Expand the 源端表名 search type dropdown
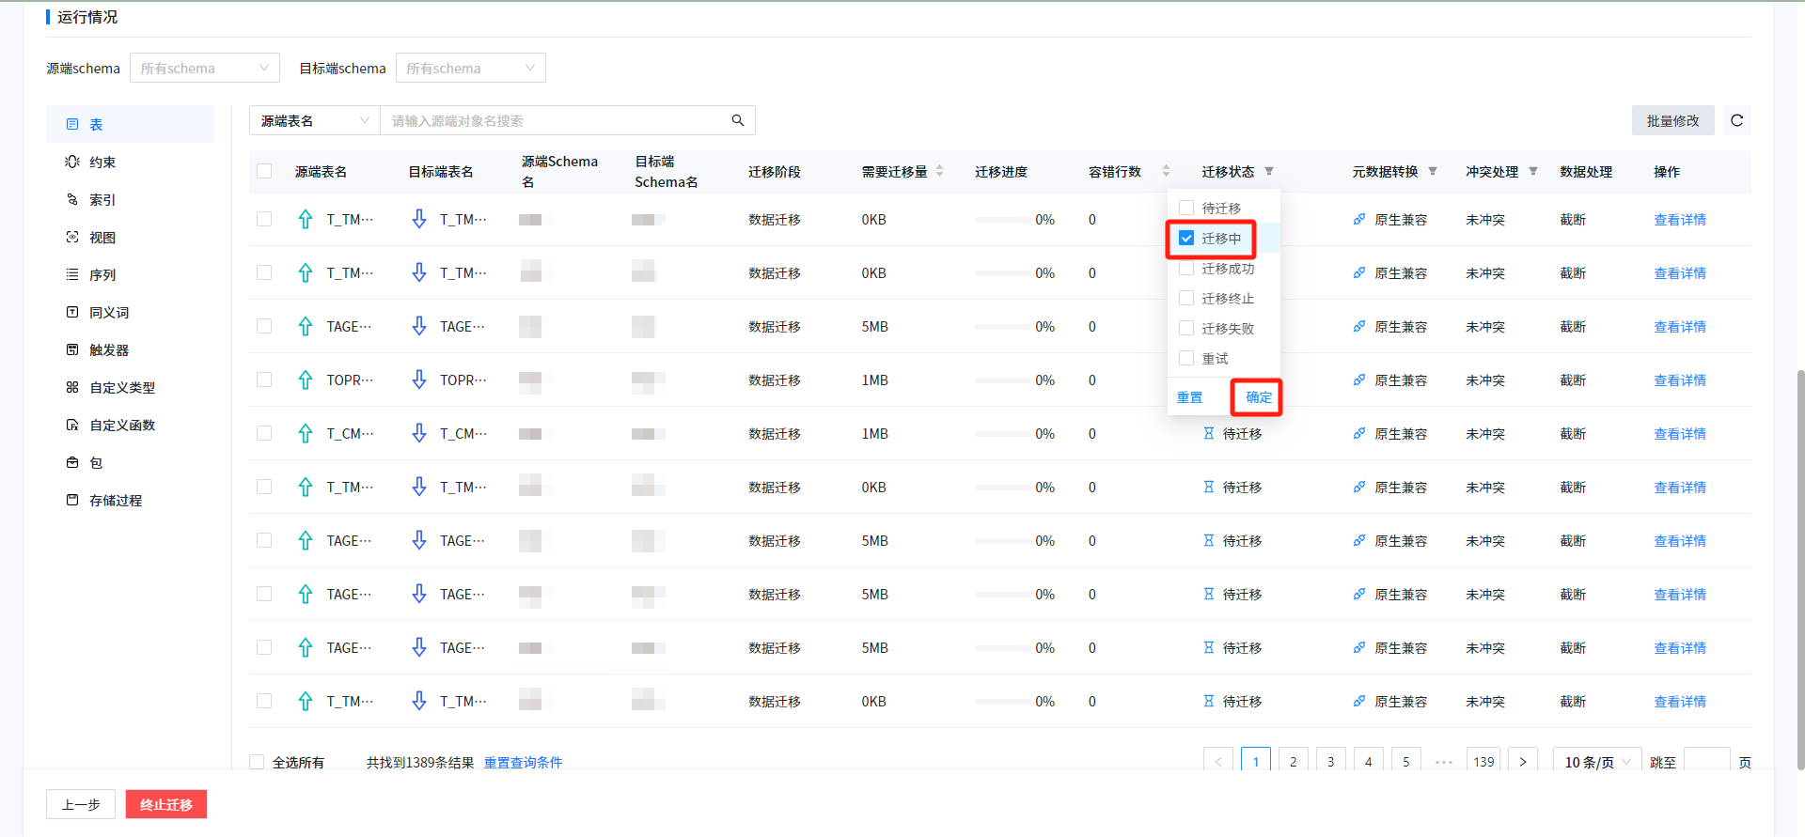 click(x=315, y=120)
